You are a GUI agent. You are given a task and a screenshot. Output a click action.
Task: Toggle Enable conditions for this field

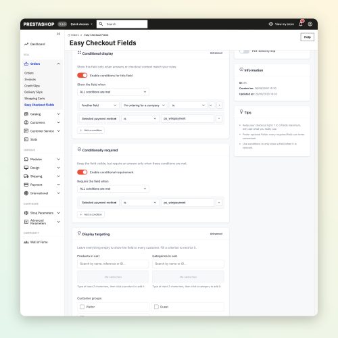(x=82, y=75)
